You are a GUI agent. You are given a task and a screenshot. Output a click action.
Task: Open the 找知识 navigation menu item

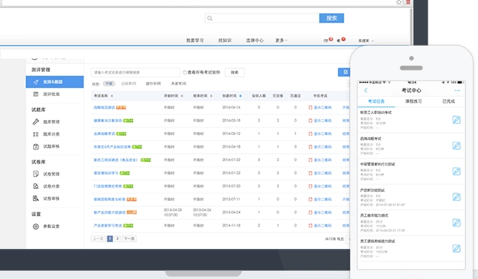(225, 40)
